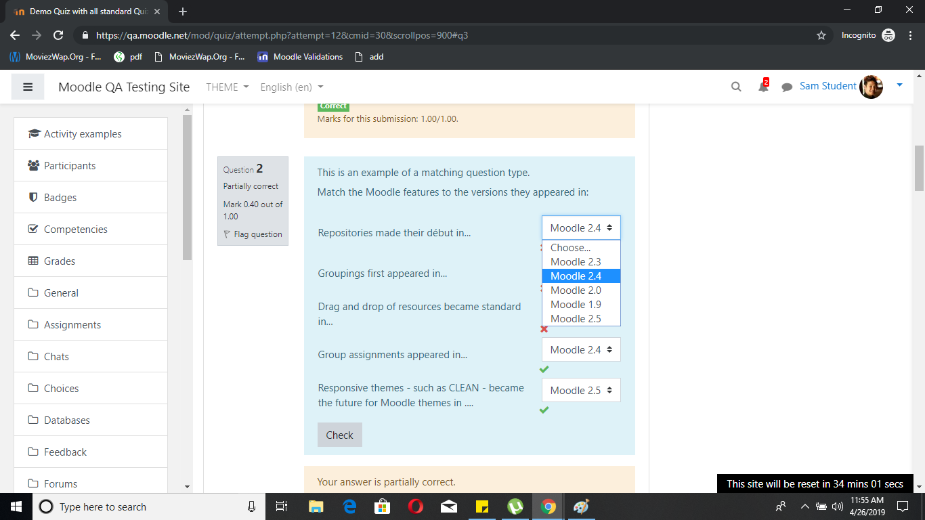The height and width of the screenshot is (520, 925).
Task: Open the notifications bell icon
Action: (x=763, y=86)
